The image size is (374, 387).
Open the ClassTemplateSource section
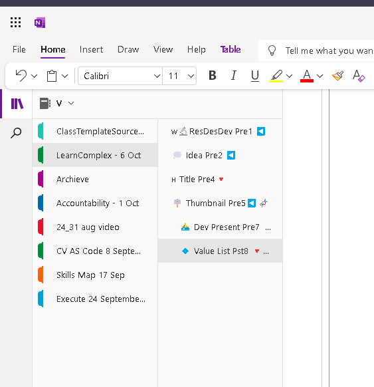click(95, 131)
